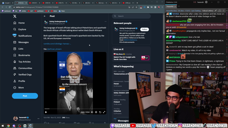This screenshot has height=128, width=228.
Task: Open Bookmarks in X sidebar
Action: pos(22,55)
